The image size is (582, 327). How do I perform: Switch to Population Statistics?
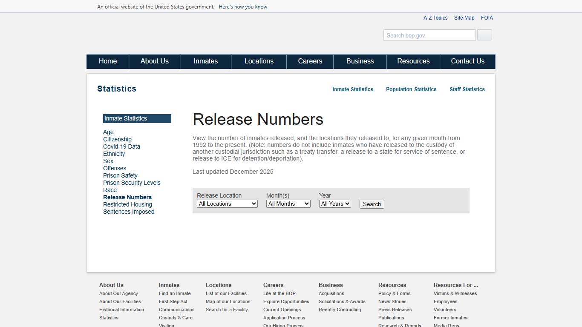point(411,89)
